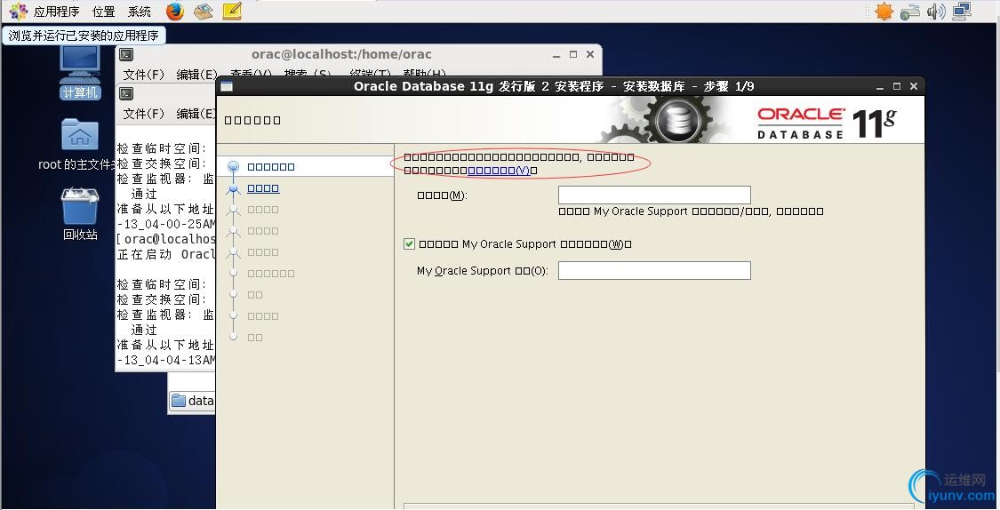This screenshot has height=510, width=1000.
Task: Click the orange update notification tray icon
Action: 884,11
